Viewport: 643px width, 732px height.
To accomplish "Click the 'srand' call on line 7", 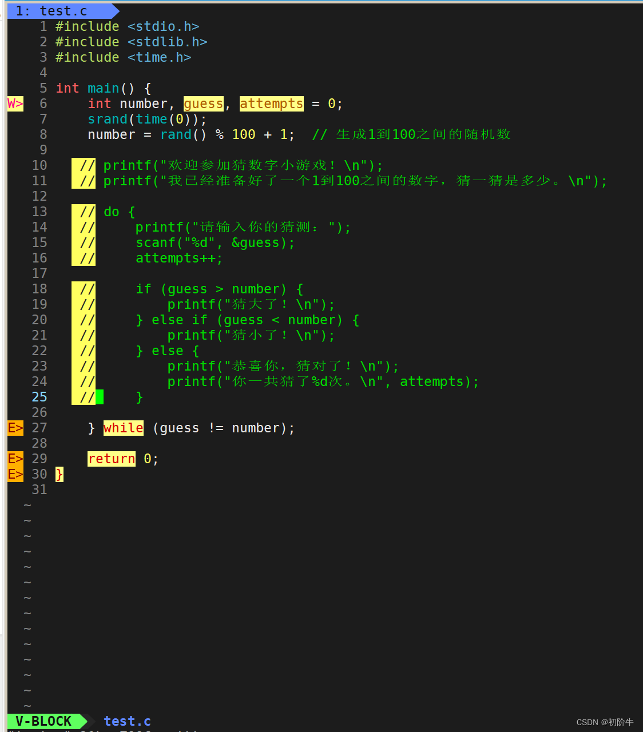I will 107,119.
